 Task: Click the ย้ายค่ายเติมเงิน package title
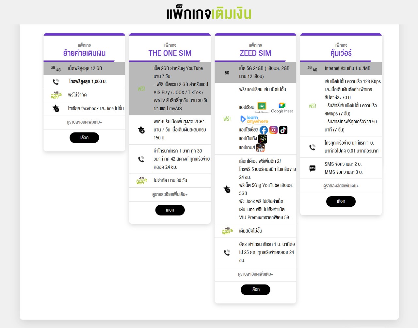84,53
